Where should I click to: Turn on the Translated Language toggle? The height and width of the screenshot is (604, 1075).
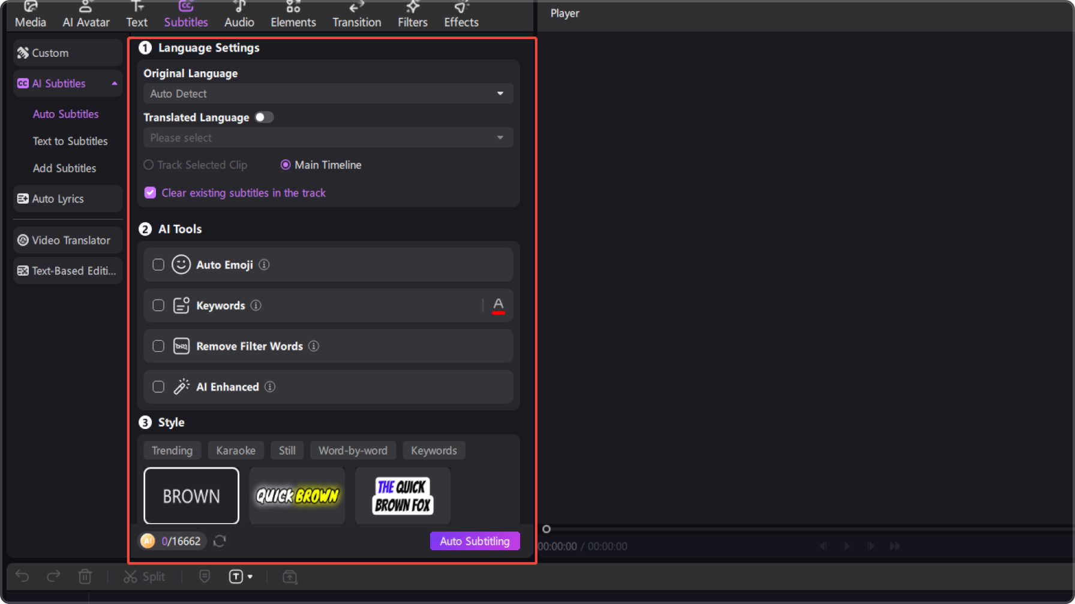pos(264,117)
